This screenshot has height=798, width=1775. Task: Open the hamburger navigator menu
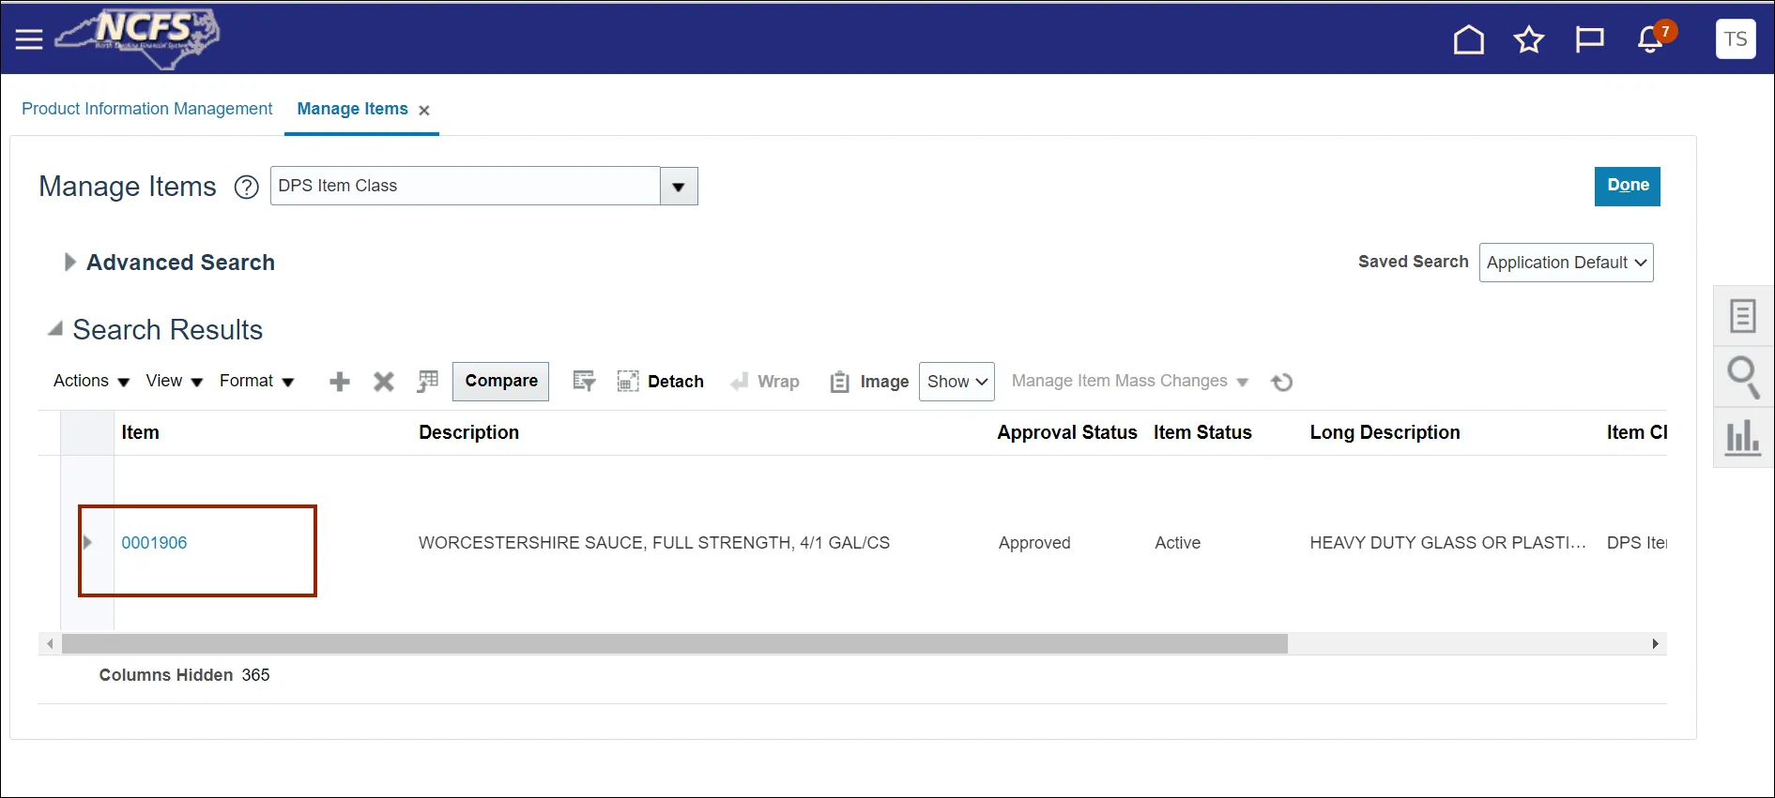pos(29,39)
